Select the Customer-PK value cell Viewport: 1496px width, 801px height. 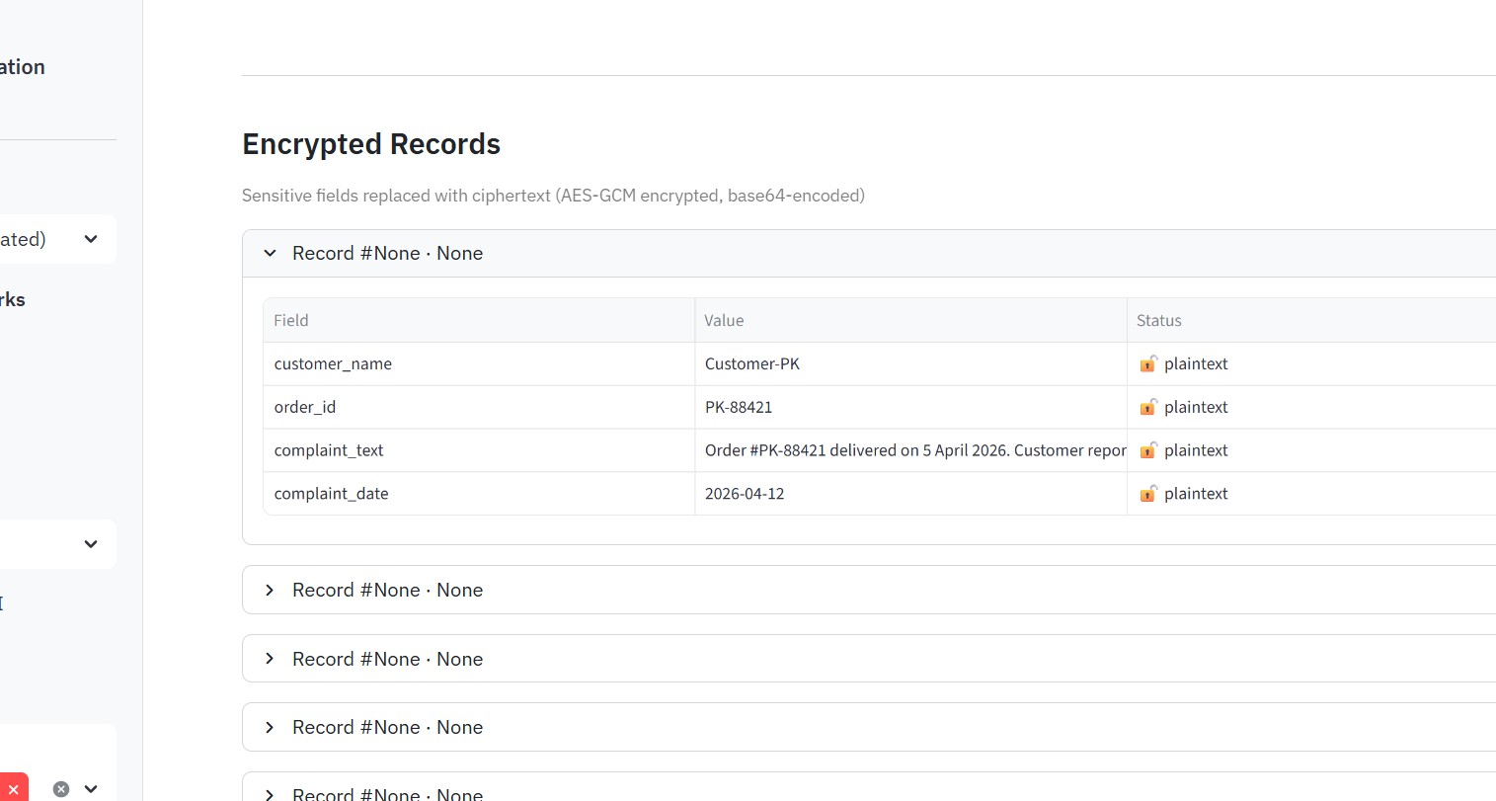910,363
